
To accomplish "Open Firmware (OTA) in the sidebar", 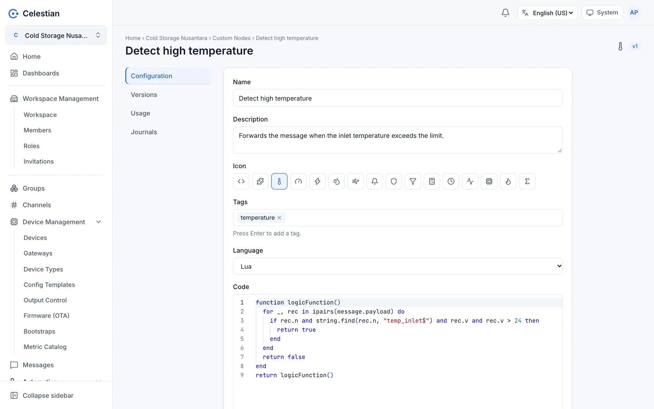I will pos(46,315).
